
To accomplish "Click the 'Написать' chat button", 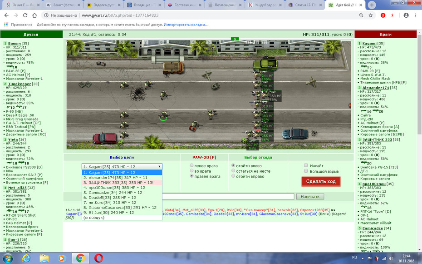I will click(310, 197).
